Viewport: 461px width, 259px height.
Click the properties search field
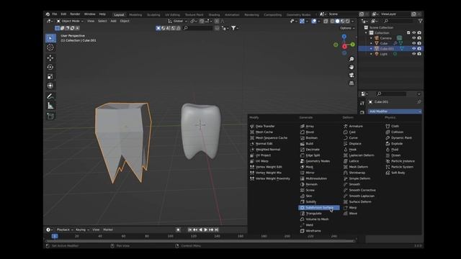click(x=391, y=94)
